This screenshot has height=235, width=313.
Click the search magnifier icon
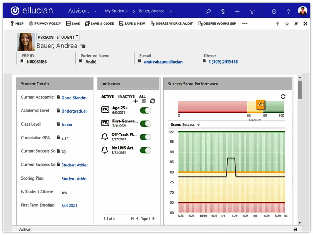pyautogui.click(x=208, y=11)
